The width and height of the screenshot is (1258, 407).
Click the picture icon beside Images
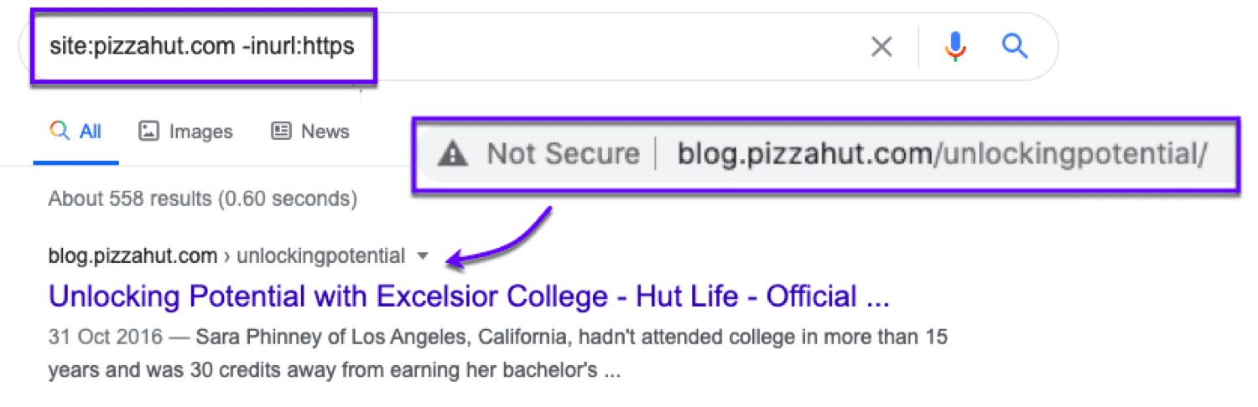(148, 131)
